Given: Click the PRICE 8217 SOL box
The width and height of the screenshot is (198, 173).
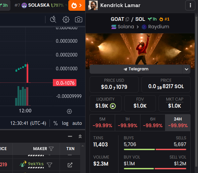Looking at the screenshot, I should [166, 84].
